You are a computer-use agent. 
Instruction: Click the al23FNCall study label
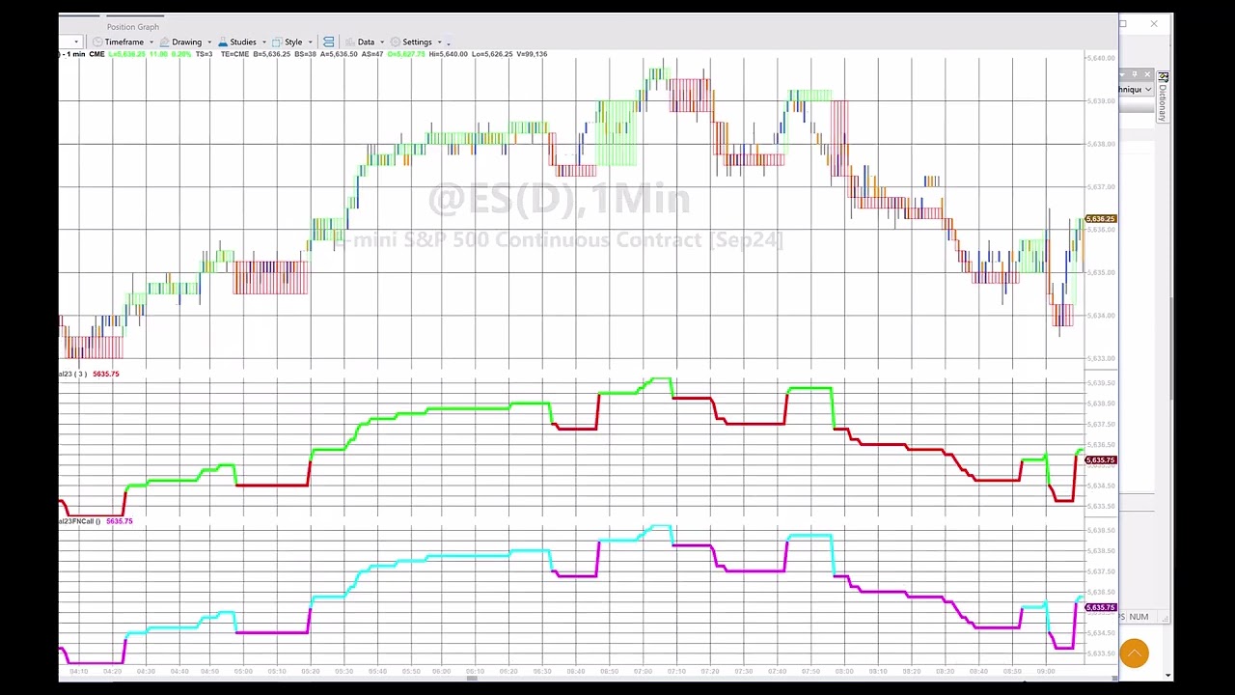point(77,521)
